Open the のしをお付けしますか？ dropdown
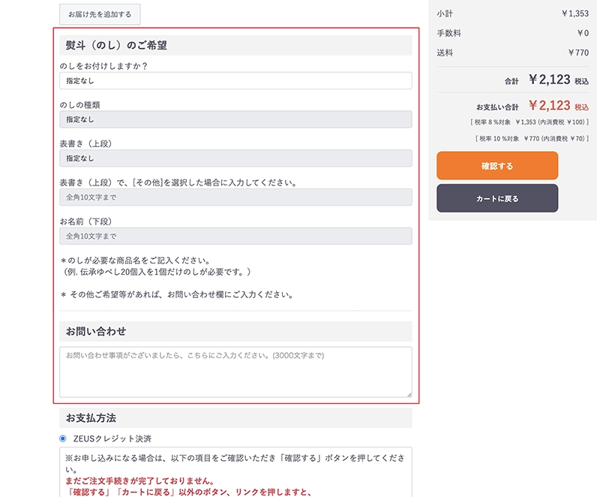Image resolution: width=600 pixels, height=497 pixels. tap(235, 80)
